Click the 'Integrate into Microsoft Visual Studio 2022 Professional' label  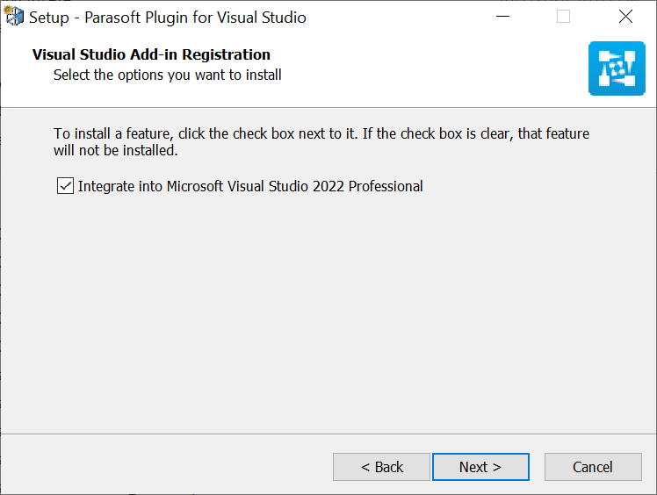pos(250,186)
